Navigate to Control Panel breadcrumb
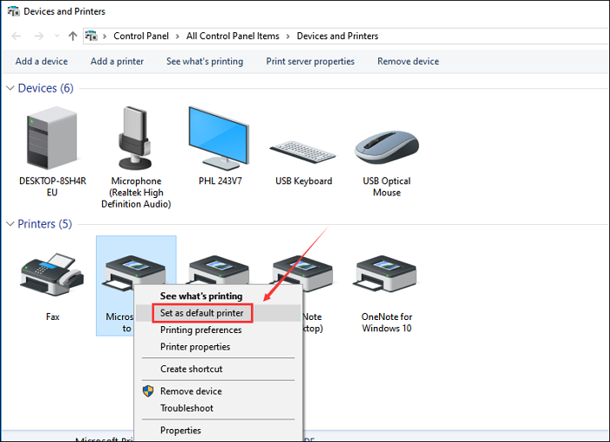This screenshot has height=442, width=610. [141, 37]
